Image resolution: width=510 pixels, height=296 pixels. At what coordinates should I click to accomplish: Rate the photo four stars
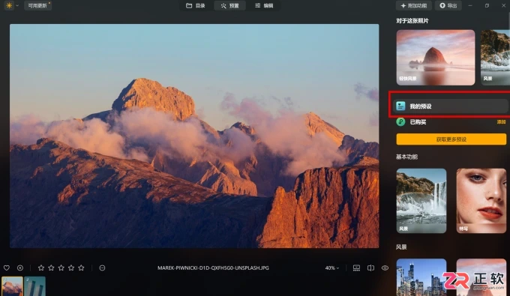click(x=71, y=268)
